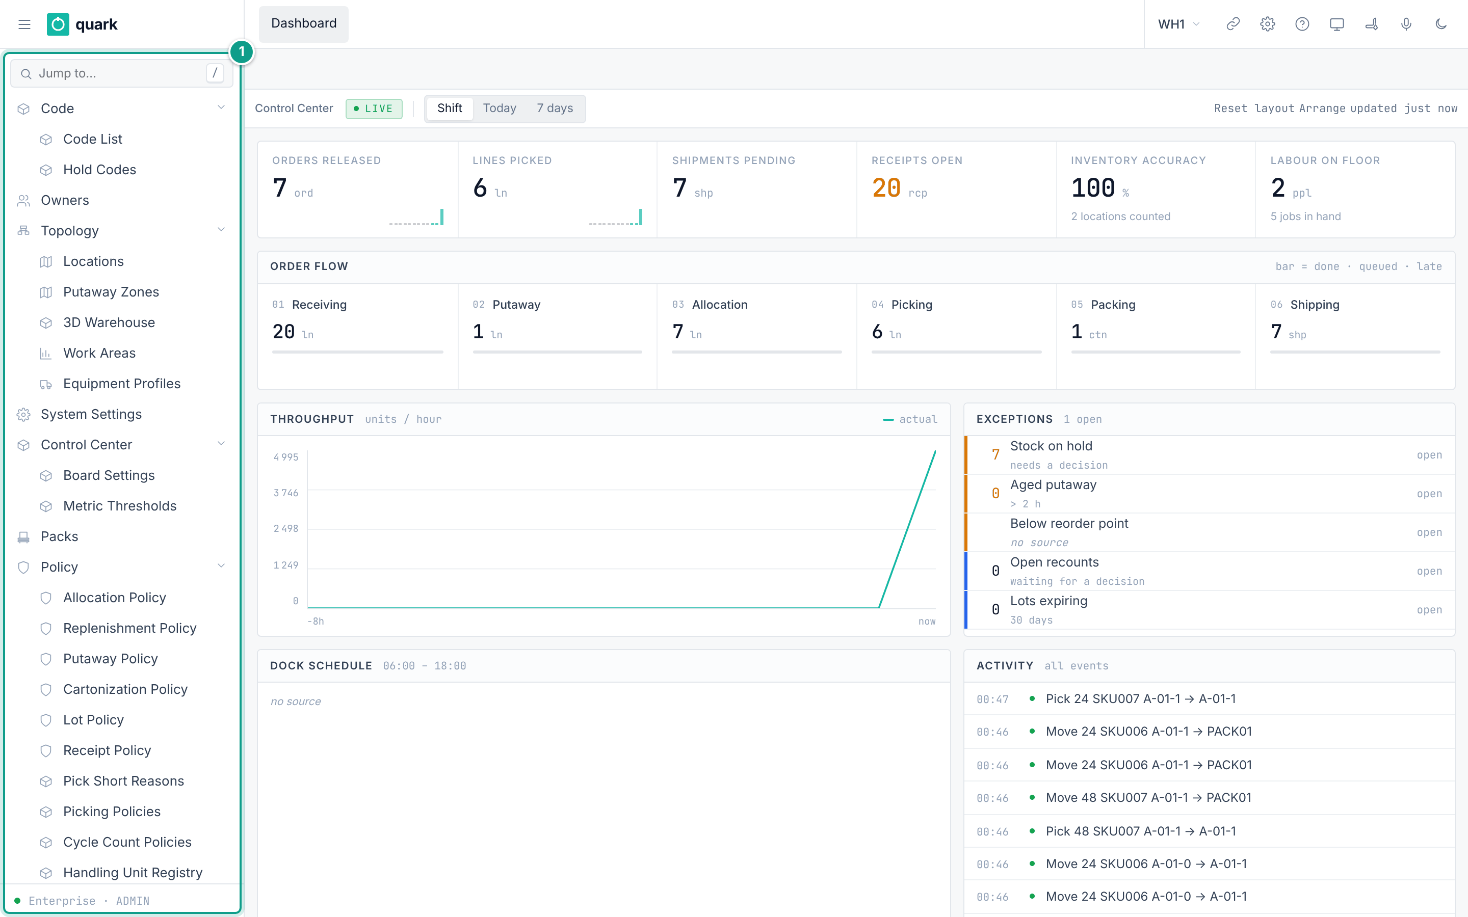
Task: Open the help question-mark icon
Action: coord(1302,24)
